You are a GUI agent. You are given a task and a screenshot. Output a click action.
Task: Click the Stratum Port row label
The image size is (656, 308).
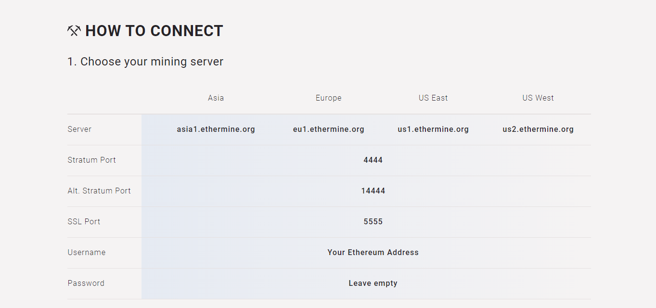[91, 160]
